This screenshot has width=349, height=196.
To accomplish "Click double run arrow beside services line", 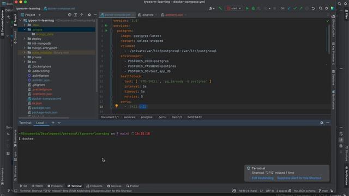I will click(x=106, y=26).
